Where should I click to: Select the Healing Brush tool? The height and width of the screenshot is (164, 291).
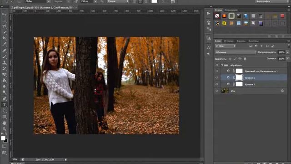click(4, 51)
